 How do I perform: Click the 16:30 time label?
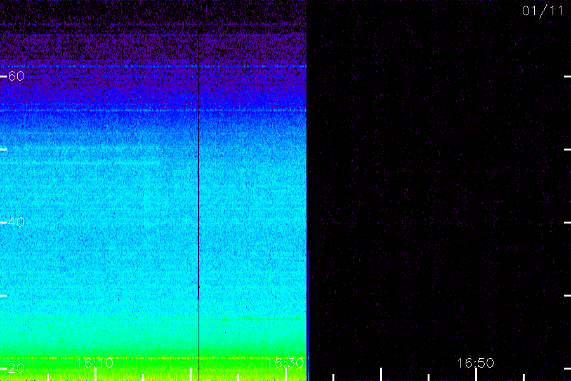(x=285, y=363)
